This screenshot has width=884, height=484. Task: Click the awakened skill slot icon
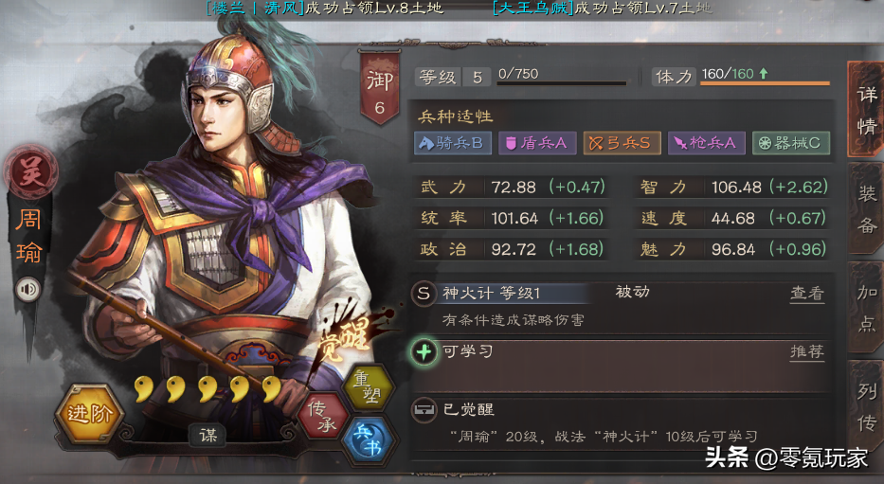pos(424,409)
